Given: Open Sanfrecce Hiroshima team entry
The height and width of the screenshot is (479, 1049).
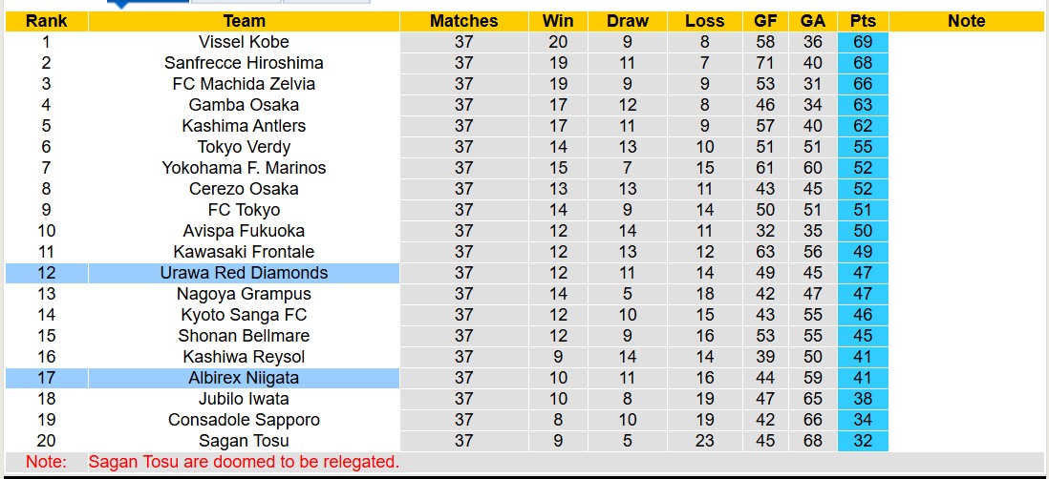Looking at the screenshot, I should click(x=244, y=63).
